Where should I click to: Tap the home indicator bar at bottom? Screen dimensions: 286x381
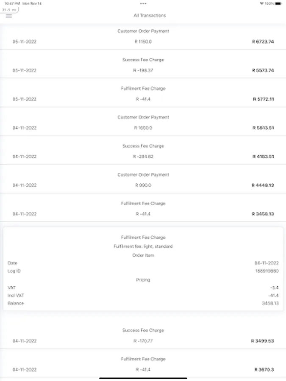(x=143, y=378)
